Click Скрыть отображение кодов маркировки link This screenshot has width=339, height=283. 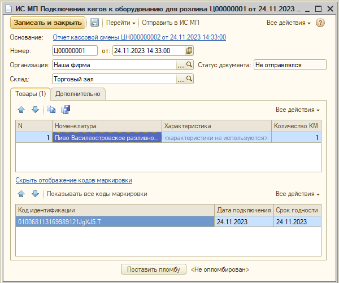73,180
